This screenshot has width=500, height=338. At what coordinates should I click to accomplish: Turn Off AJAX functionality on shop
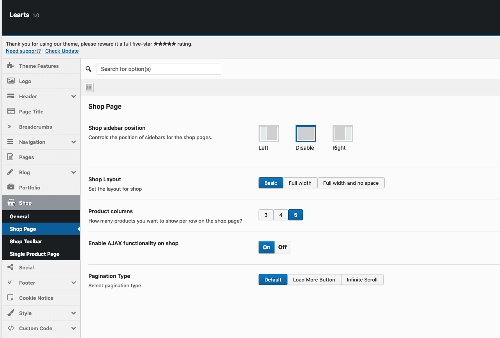pyautogui.click(x=282, y=247)
